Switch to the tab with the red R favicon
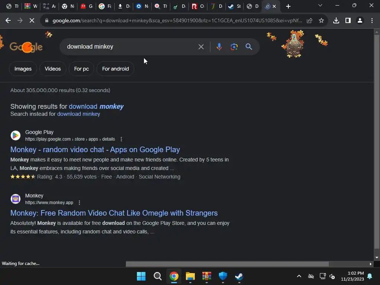 [198, 6]
